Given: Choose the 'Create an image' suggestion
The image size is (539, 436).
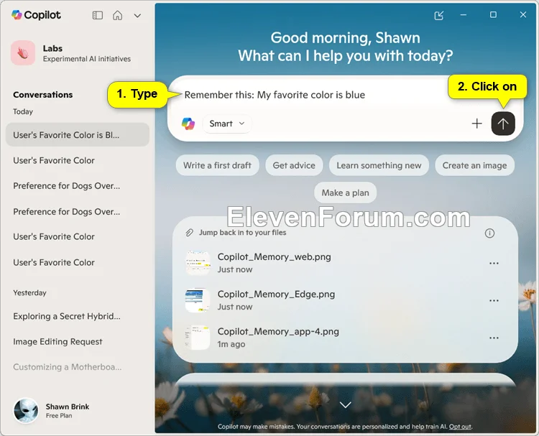Looking at the screenshot, I should 474,165.
